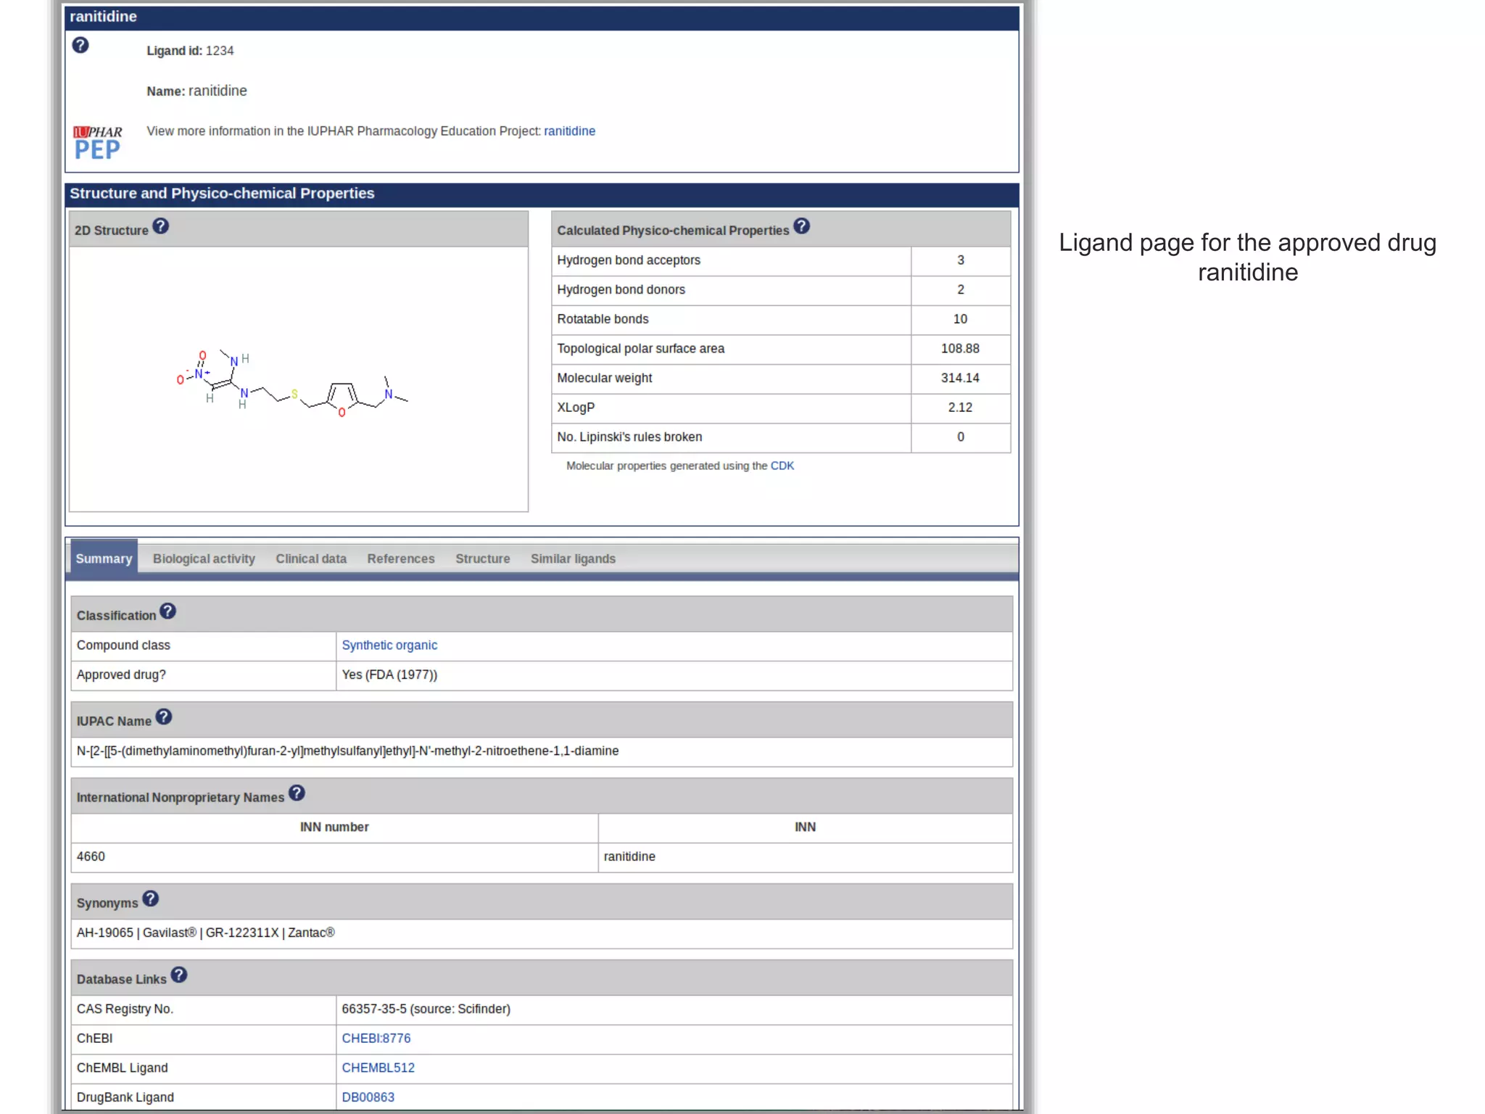Click the INN number column header

(x=334, y=828)
